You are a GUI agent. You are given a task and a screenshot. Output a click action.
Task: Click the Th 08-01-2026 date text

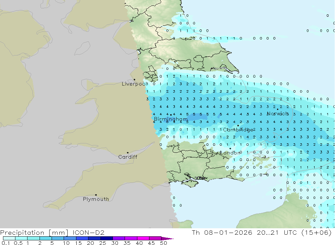[222, 232]
